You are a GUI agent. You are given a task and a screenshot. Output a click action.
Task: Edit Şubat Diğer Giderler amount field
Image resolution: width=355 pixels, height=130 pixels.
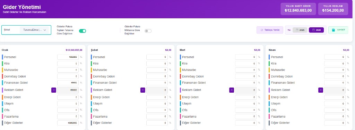point(157,123)
